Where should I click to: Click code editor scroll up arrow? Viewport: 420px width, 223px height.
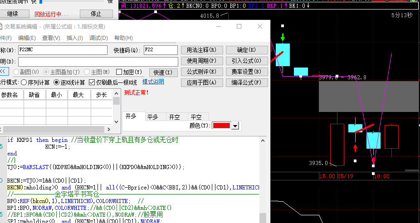263,141
